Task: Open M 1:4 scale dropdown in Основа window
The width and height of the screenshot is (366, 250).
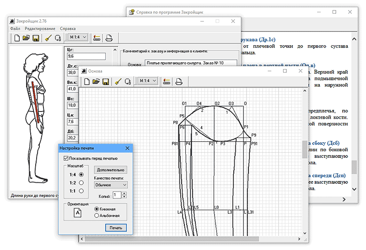Action: tap(148, 81)
